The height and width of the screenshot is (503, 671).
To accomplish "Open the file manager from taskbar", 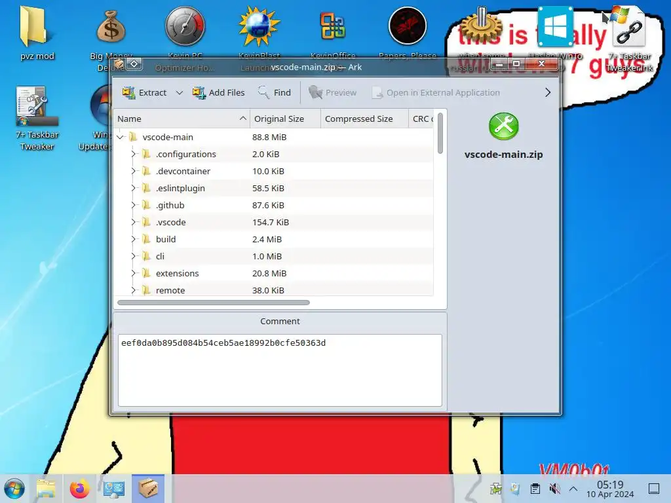I will click(46, 489).
